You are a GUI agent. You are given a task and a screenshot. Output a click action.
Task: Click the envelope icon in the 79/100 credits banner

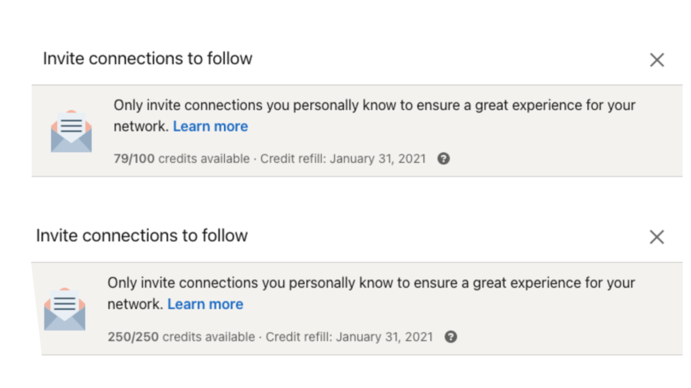pos(72,131)
